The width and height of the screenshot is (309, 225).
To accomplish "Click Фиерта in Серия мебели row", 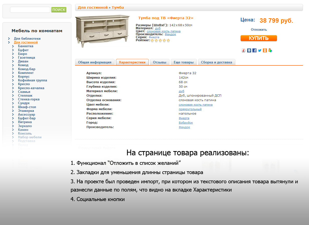I will click(184, 118).
